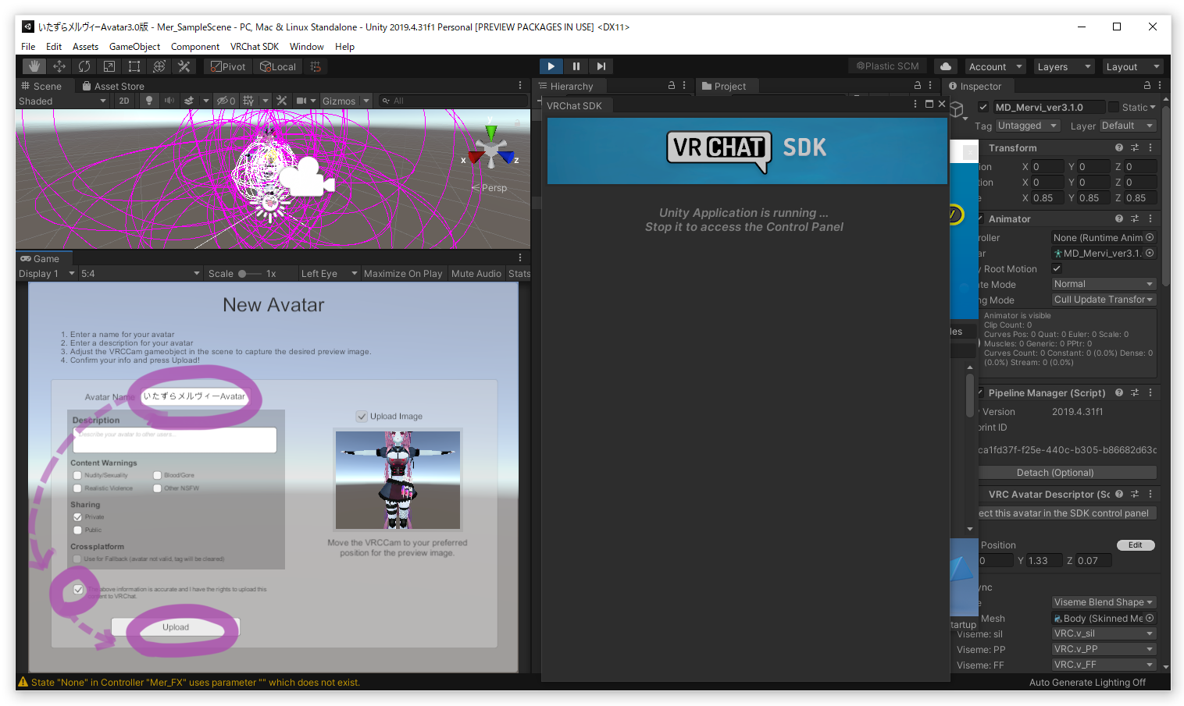Click the Avatar Name input field
Image resolution: width=1184 pixels, height=706 pixels.
point(194,396)
